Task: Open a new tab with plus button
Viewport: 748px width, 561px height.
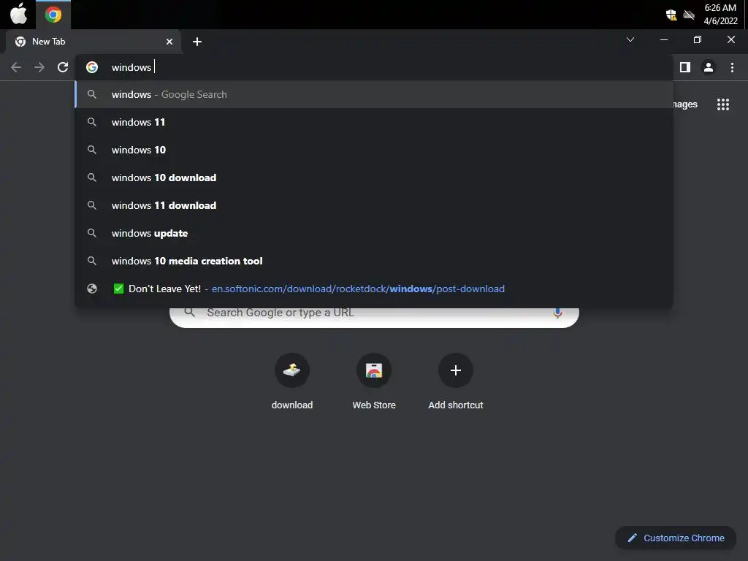Action: point(197,42)
